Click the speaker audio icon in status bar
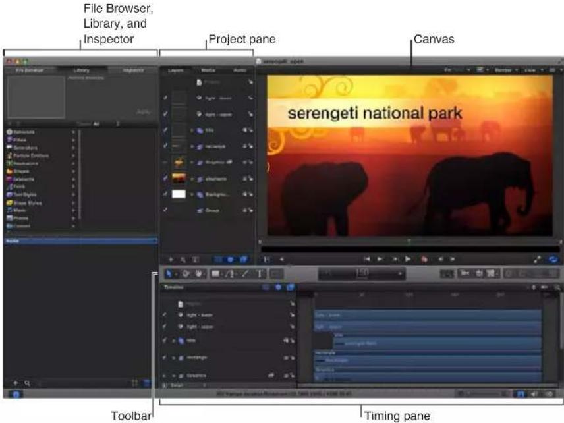Image resolution: width=564 pixels, height=423 pixels. (534, 394)
